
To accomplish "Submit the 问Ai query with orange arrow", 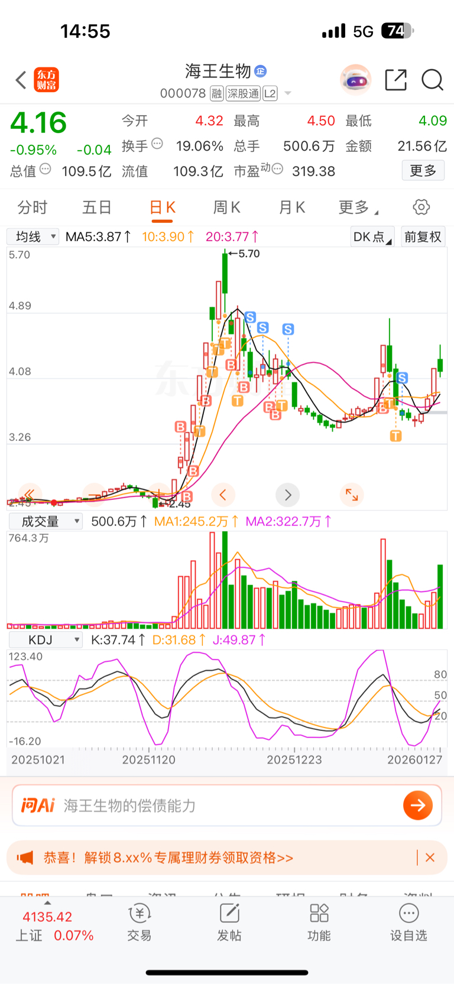I will (x=418, y=806).
